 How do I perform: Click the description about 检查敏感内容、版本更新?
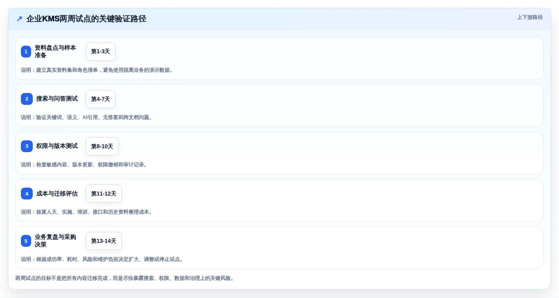tap(85, 165)
